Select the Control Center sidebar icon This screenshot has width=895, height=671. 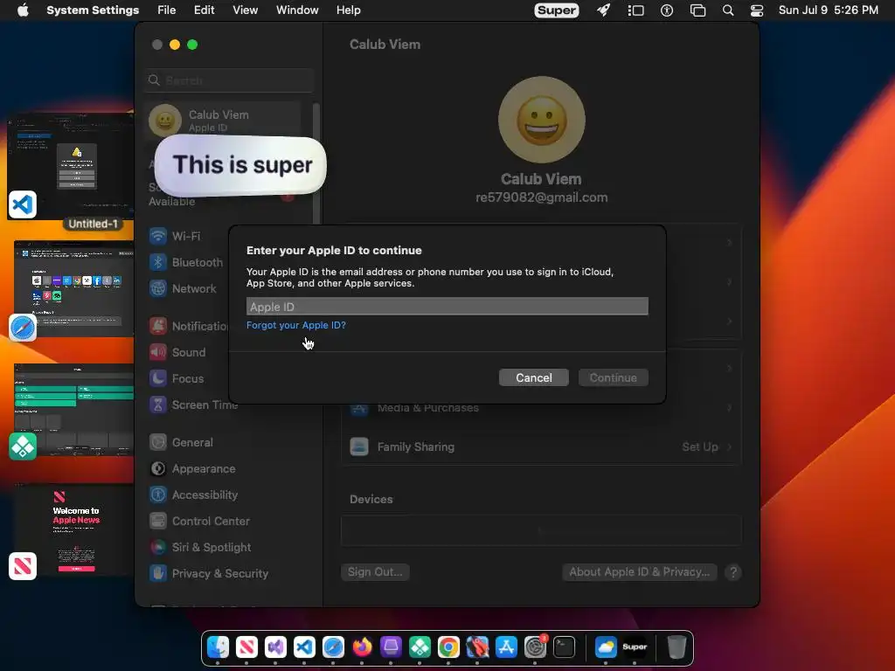point(157,521)
